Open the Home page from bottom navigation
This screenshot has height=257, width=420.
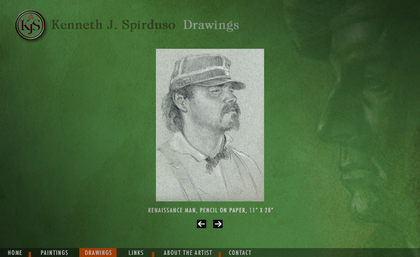click(15, 253)
